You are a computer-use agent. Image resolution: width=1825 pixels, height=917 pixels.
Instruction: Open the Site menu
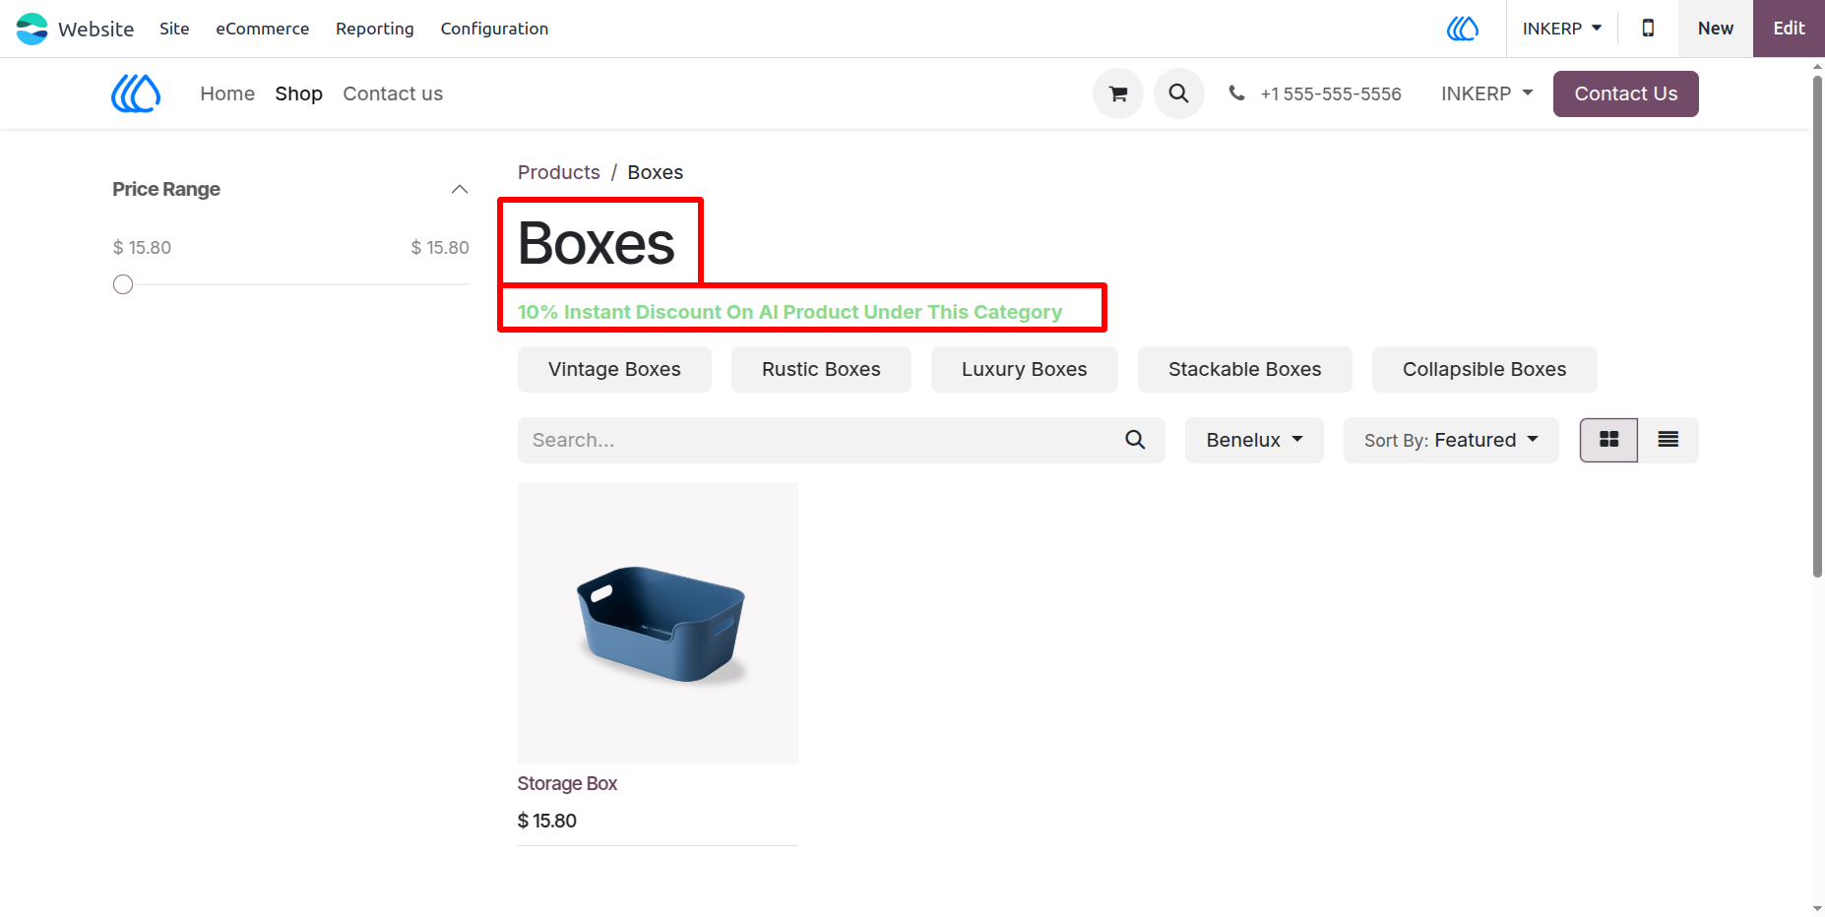tap(174, 29)
